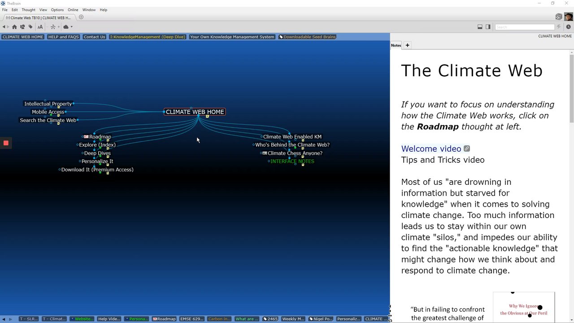This screenshot has height=323, width=574.
Task: Open the Options menu
Action: click(57, 10)
